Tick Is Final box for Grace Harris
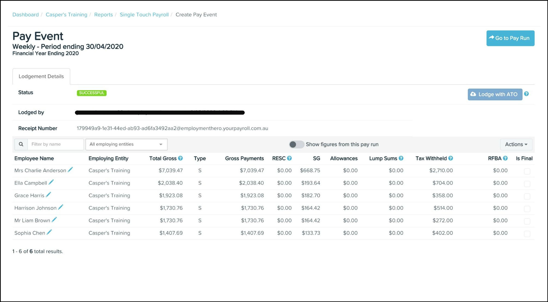The image size is (548, 302). click(527, 196)
